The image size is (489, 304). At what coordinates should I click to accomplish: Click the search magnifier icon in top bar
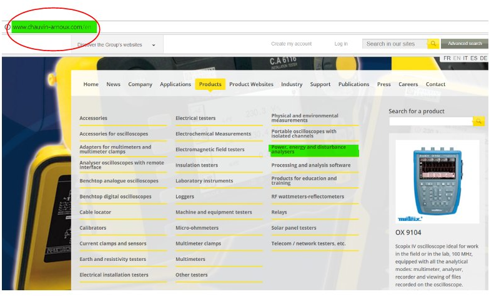433,44
